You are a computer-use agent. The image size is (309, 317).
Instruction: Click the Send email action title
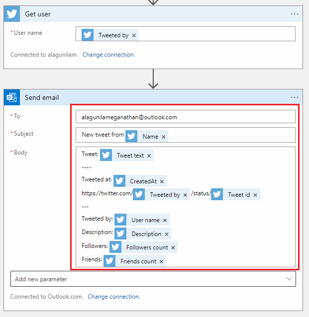point(42,98)
